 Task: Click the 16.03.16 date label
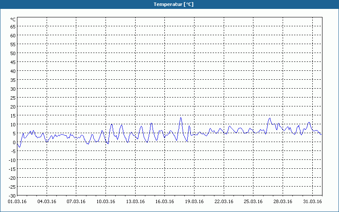(x=165, y=202)
